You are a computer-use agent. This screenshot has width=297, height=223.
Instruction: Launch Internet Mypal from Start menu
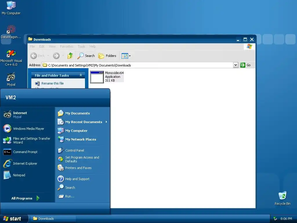pyautogui.click(x=28, y=114)
